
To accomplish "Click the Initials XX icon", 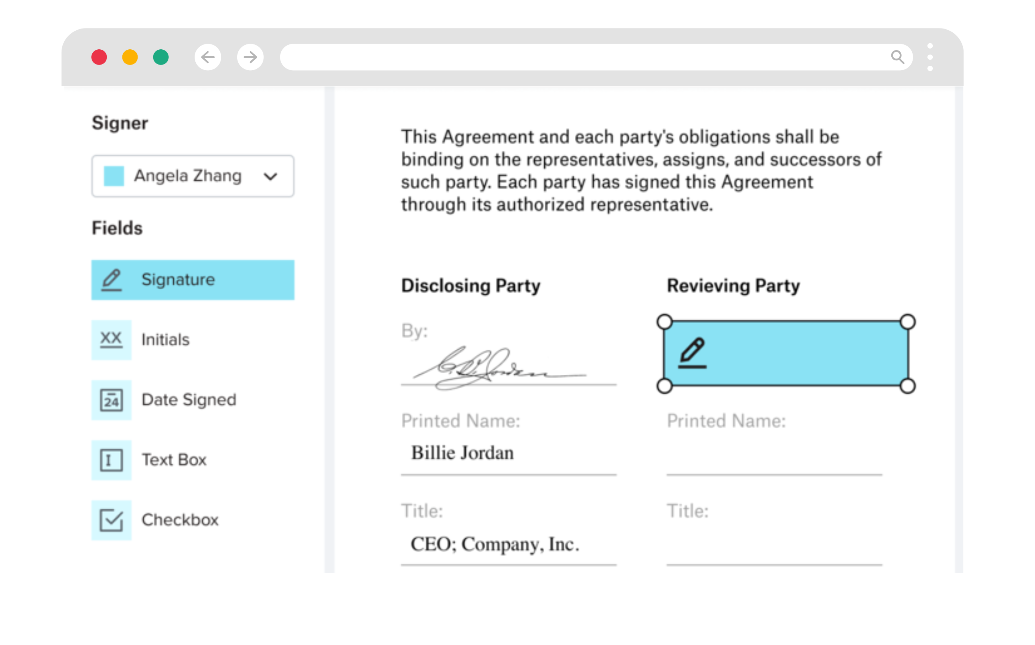I will pos(111,340).
